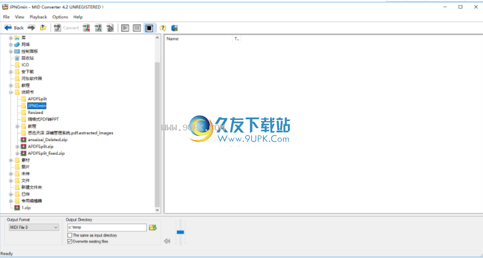Select the 图片 folder
This screenshot has width=483, height=258.
pos(25,167)
